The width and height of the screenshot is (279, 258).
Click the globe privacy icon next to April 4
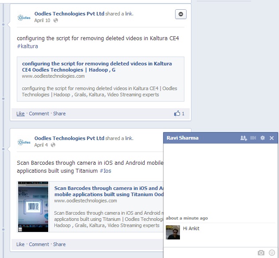click(53, 145)
